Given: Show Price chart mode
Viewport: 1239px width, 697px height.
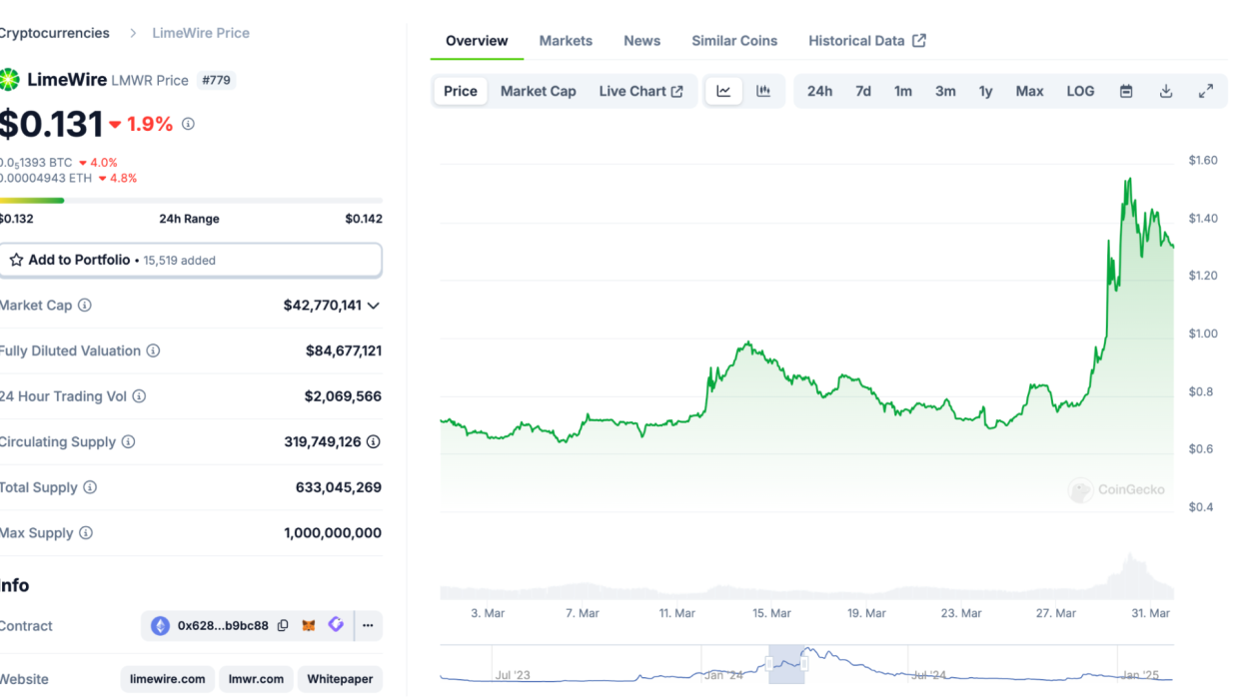Looking at the screenshot, I should coord(461,91).
